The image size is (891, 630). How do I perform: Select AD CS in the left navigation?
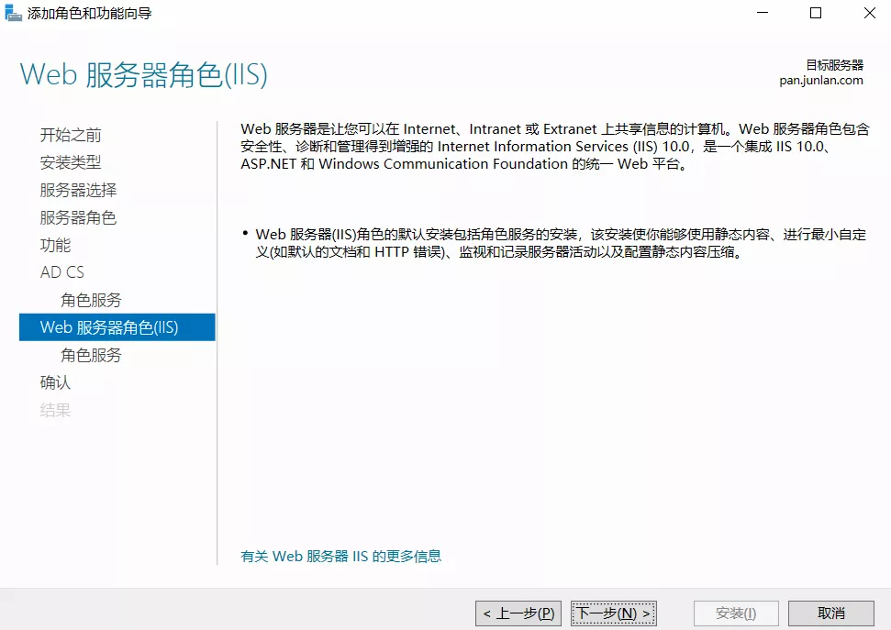pos(62,272)
